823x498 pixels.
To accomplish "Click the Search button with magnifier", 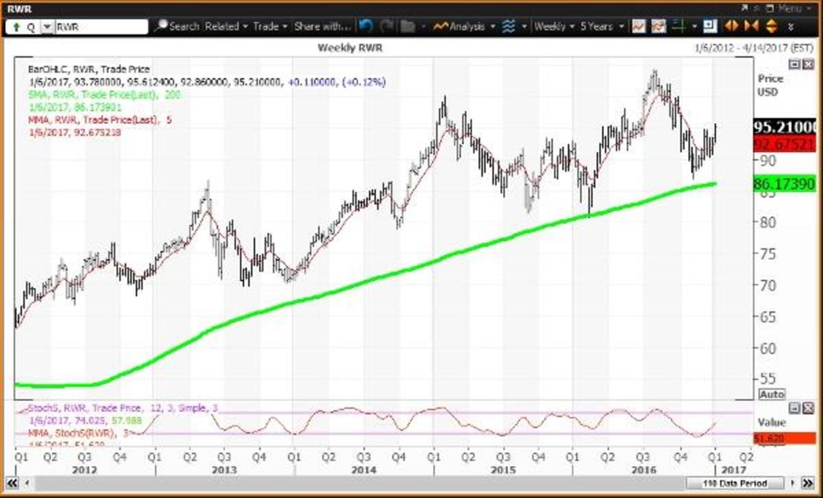I will pos(176,27).
